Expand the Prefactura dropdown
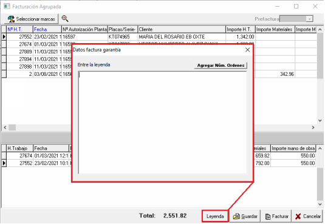Image resolution: width=325 pixels, height=224 pixels. [x=309, y=19]
